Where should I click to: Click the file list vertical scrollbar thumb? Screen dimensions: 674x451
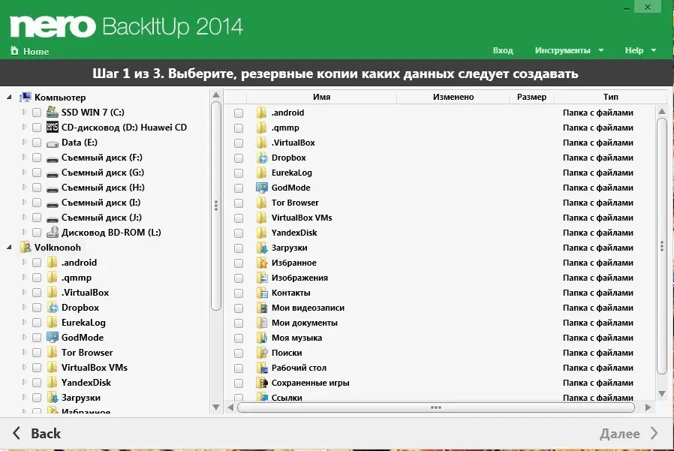pos(662,246)
